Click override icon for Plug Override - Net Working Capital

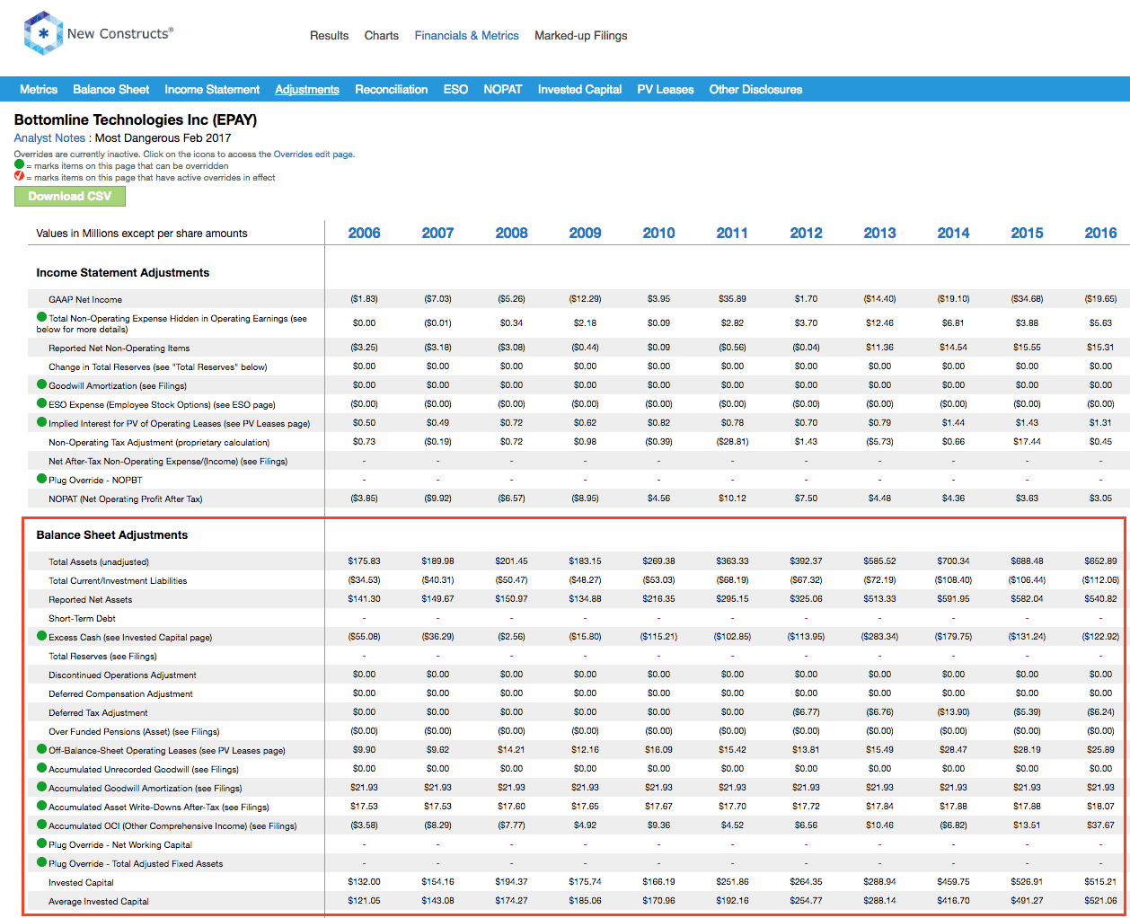[42, 843]
